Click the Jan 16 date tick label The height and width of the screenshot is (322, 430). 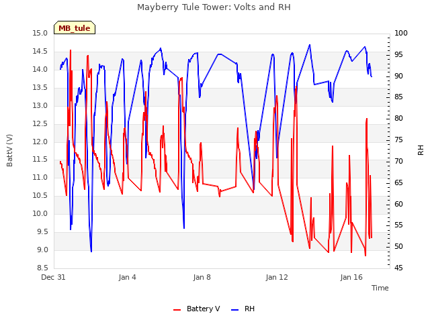tap(351, 277)
